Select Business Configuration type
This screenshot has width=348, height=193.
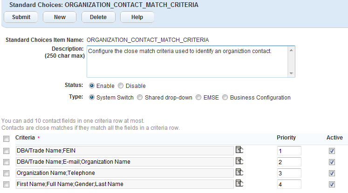coord(225,98)
